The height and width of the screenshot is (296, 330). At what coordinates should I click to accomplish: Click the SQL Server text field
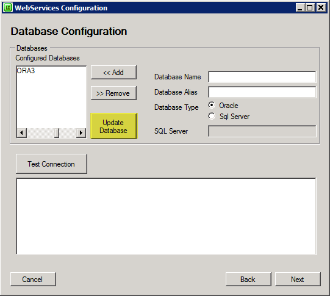tap(262, 131)
